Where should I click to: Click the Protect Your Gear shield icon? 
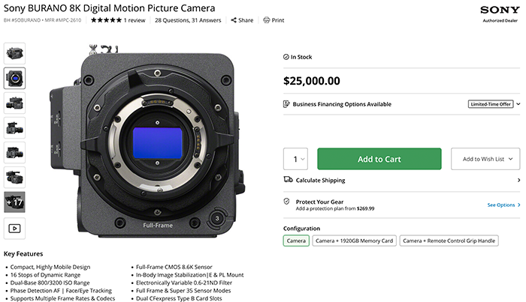click(286, 202)
